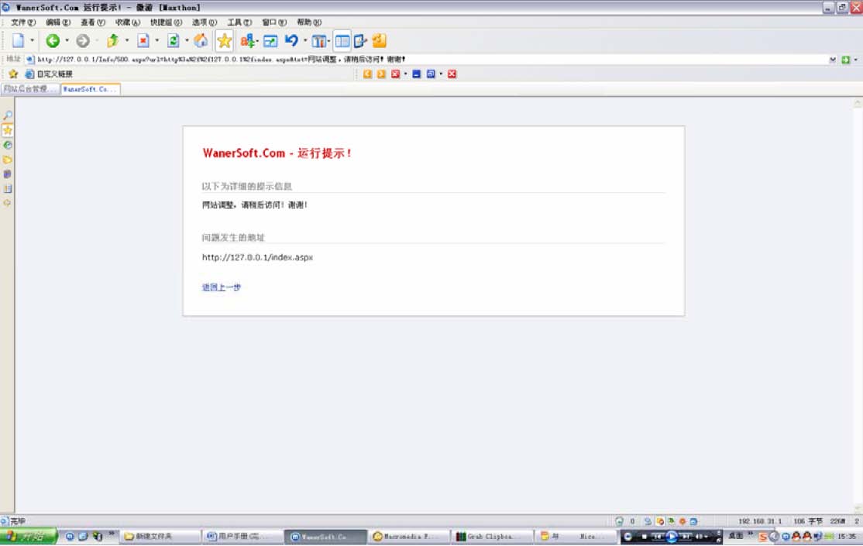
Task: Open the Back history dropdown arrow
Action: click(x=67, y=41)
